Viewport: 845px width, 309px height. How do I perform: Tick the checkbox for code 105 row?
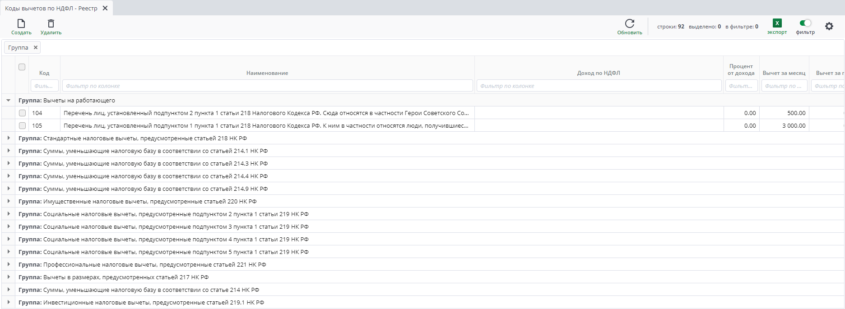pos(22,126)
